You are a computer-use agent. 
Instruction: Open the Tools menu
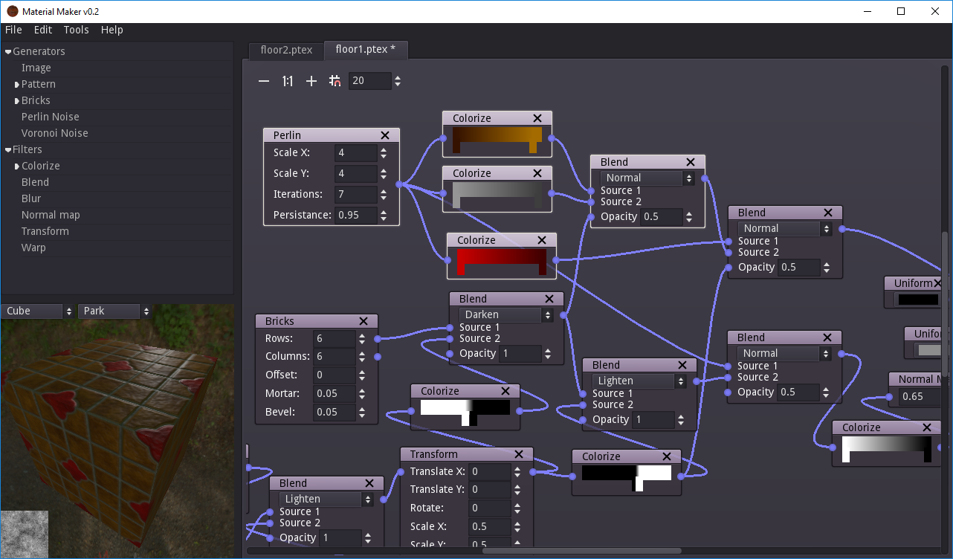click(76, 30)
